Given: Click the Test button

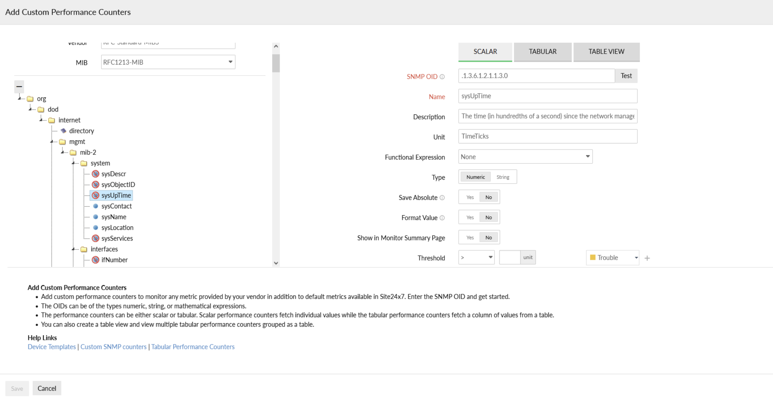Looking at the screenshot, I should tap(626, 76).
